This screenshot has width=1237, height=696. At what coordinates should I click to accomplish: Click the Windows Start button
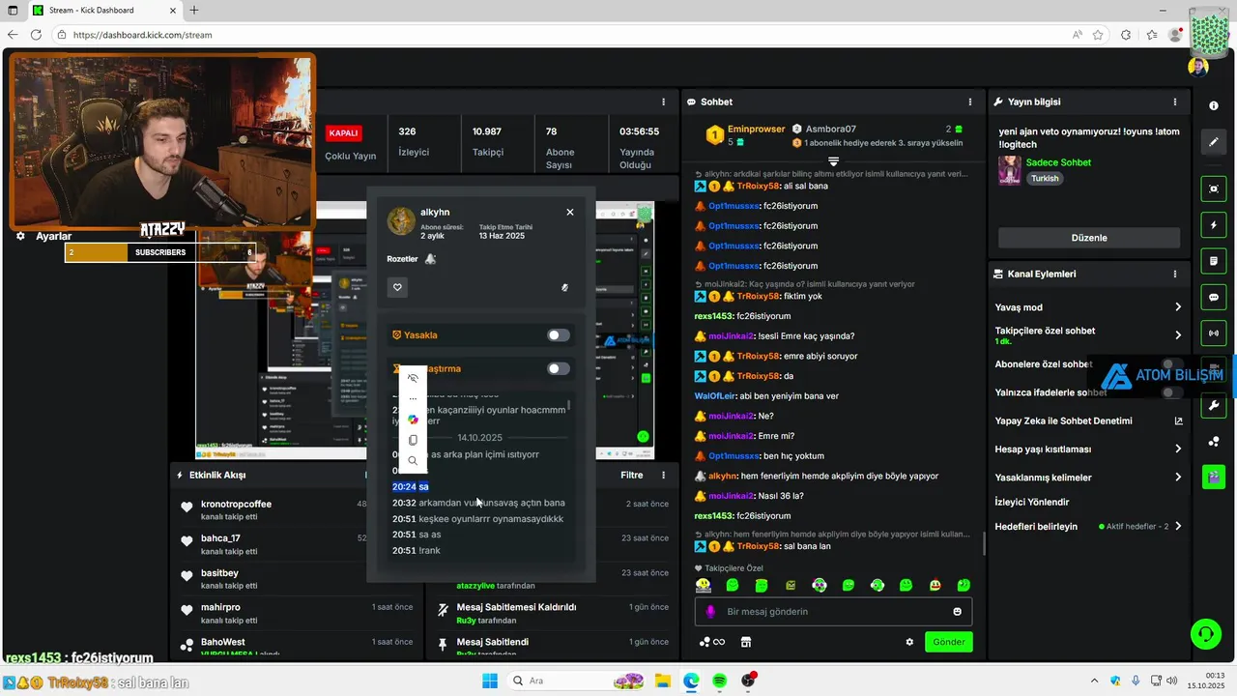pyautogui.click(x=490, y=681)
